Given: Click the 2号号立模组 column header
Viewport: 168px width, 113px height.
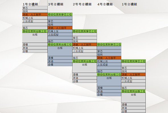Looking at the screenshot, I should pyautogui.click(x=82, y=4).
